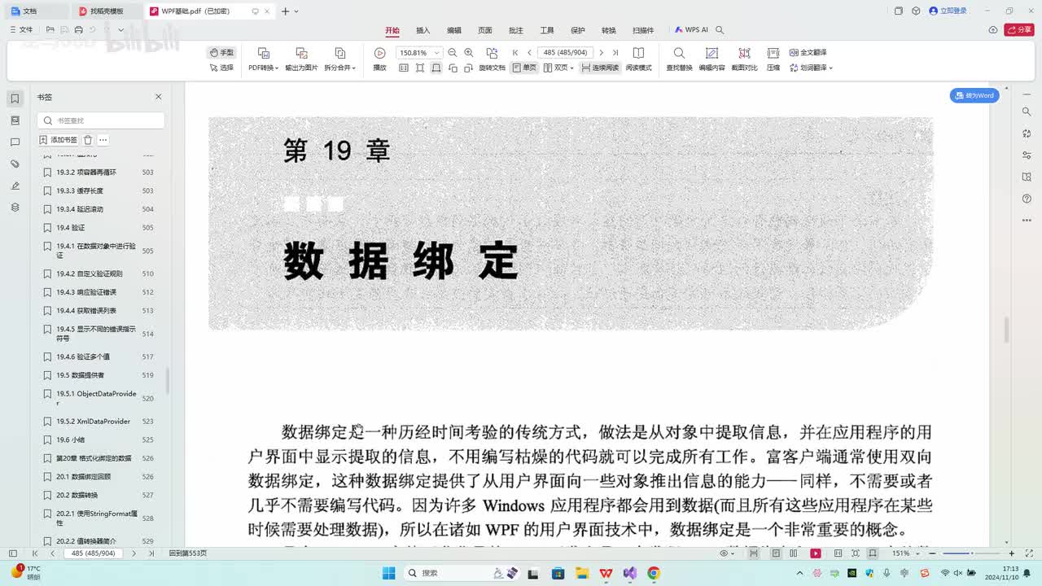Image resolution: width=1042 pixels, height=586 pixels.
Task: Click toolbar page number field 485 (485/904)
Action: 566,52
